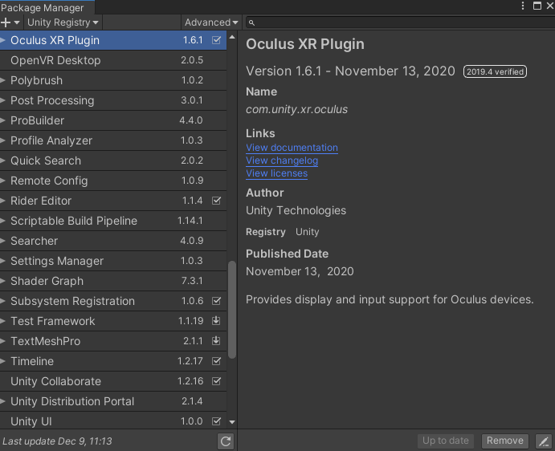Viewport: 555px width, 451px height.
Task: Click Unity Technologies author text
Action: point(296,210)
